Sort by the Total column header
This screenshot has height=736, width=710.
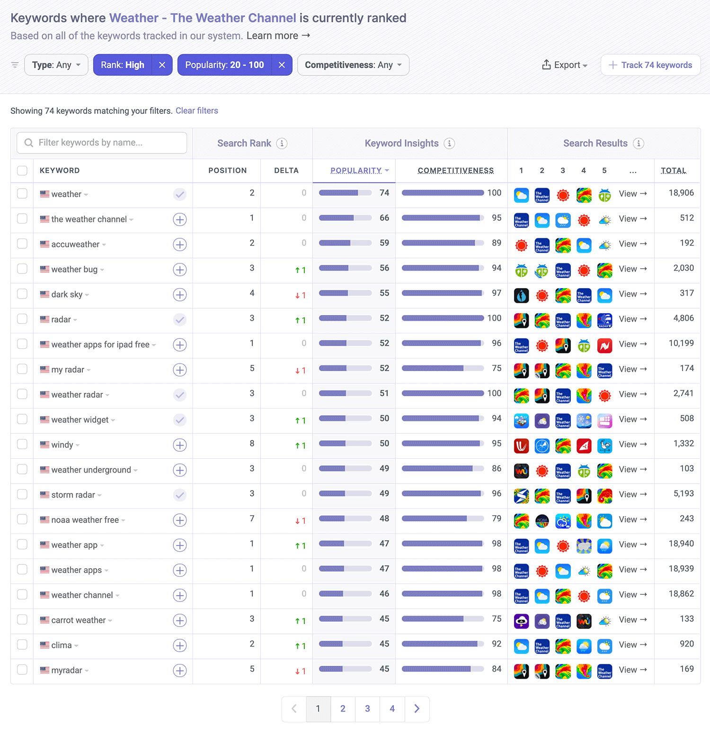674,171
